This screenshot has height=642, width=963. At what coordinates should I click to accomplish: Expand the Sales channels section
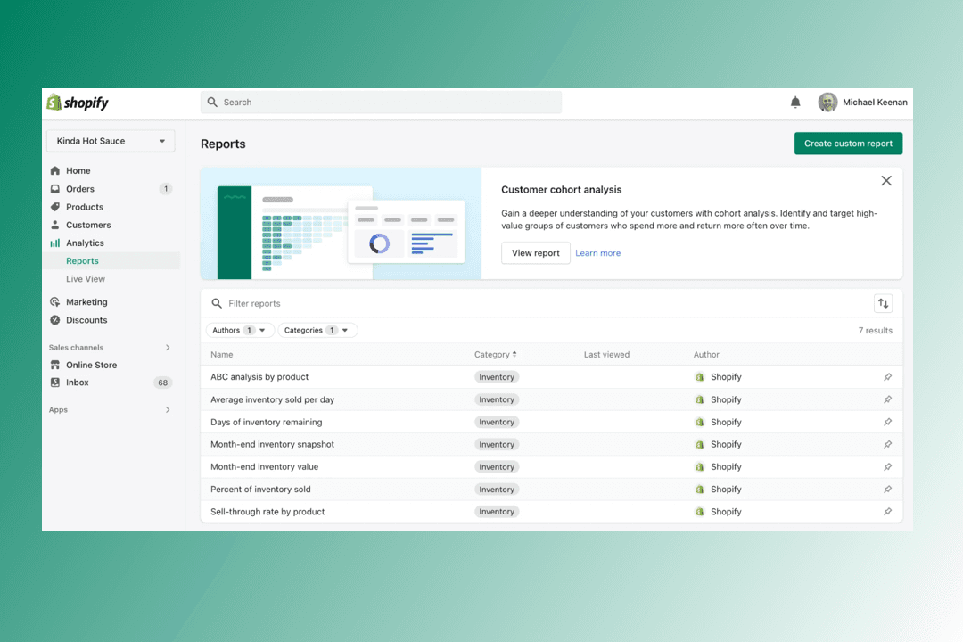point(168,348)
